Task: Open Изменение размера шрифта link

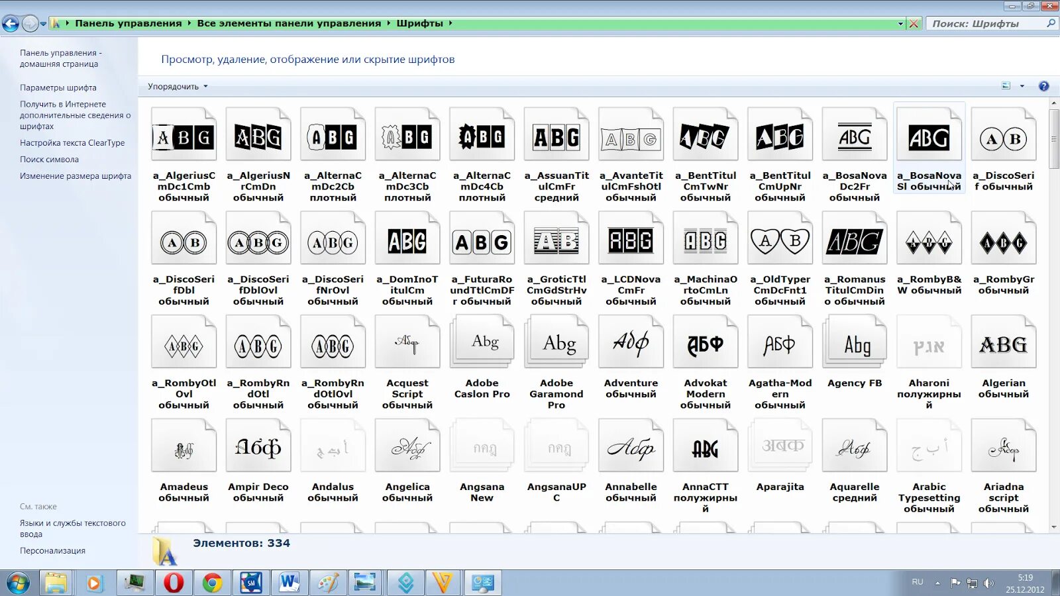Action: pos(76,175)
